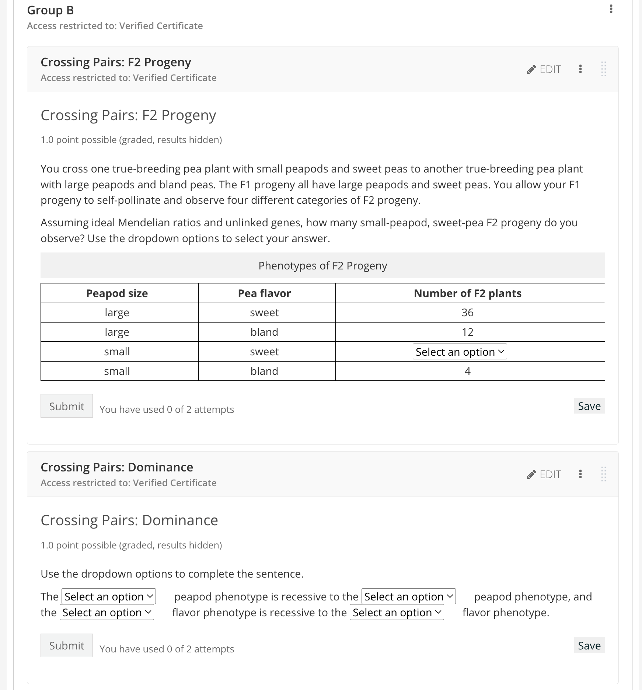This screenshot has width=642, height=690.
Task: Click Number of F2 plants column header
Action: pos(467,293)
